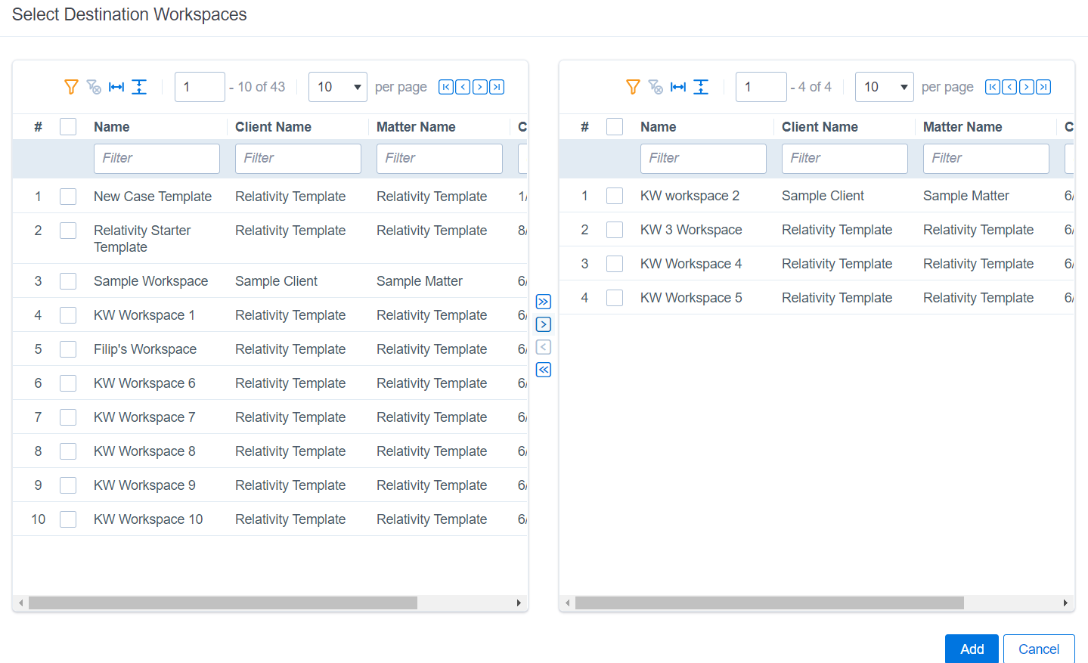Viewport: 1088px width, 663px height.
Task: Select the Relativity Starter Template row name
Action: (x=142, y=239)
